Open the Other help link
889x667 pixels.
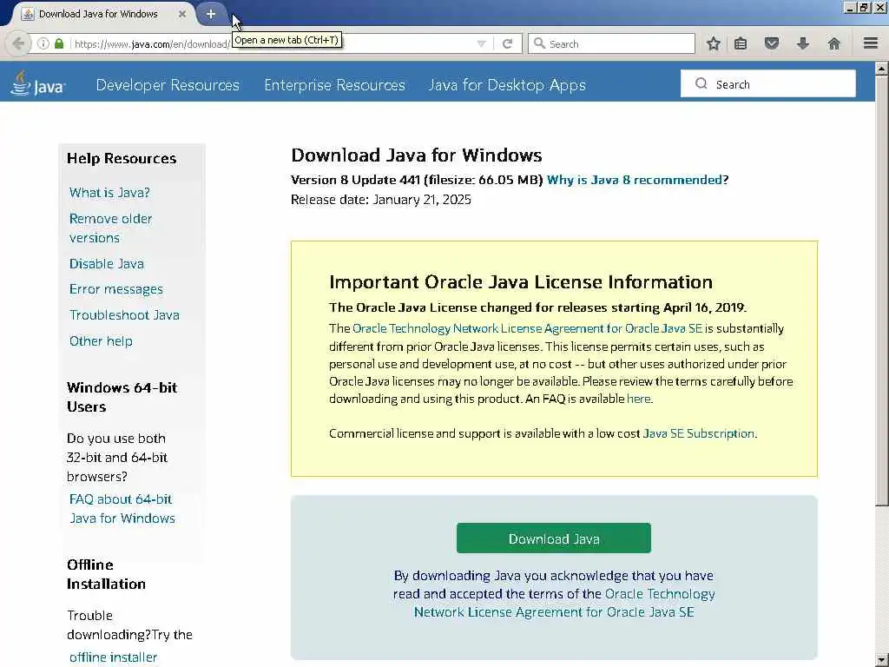101,340
